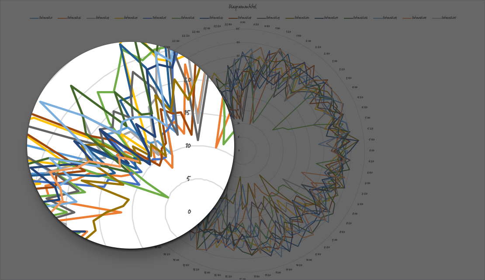Click legend entry Datenreihe4
Viewport: 485px width, 280px height.
[126, 18]
